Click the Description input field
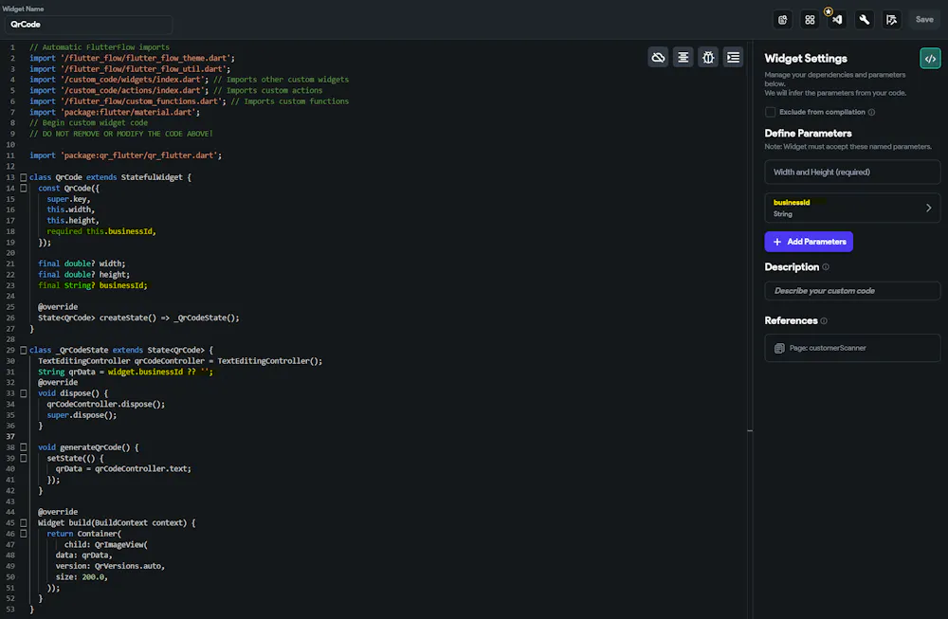The width and height of the screenshot is (948, 619). (852, 291)
